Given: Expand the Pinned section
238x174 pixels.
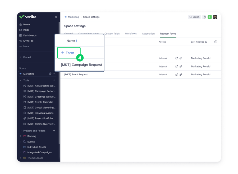Looking at the screenshot, I should coord(21,57).
